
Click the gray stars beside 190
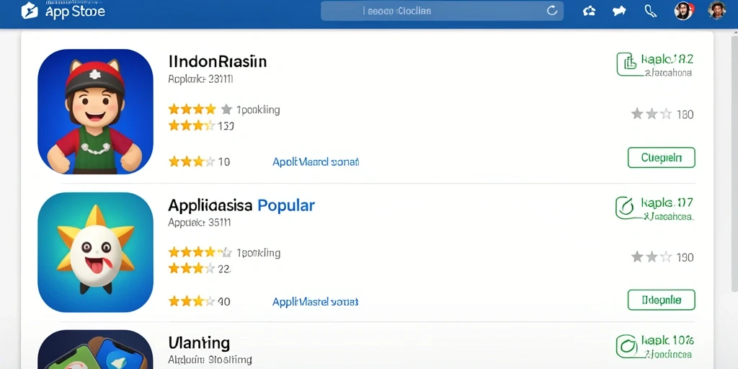click(652, 257)
